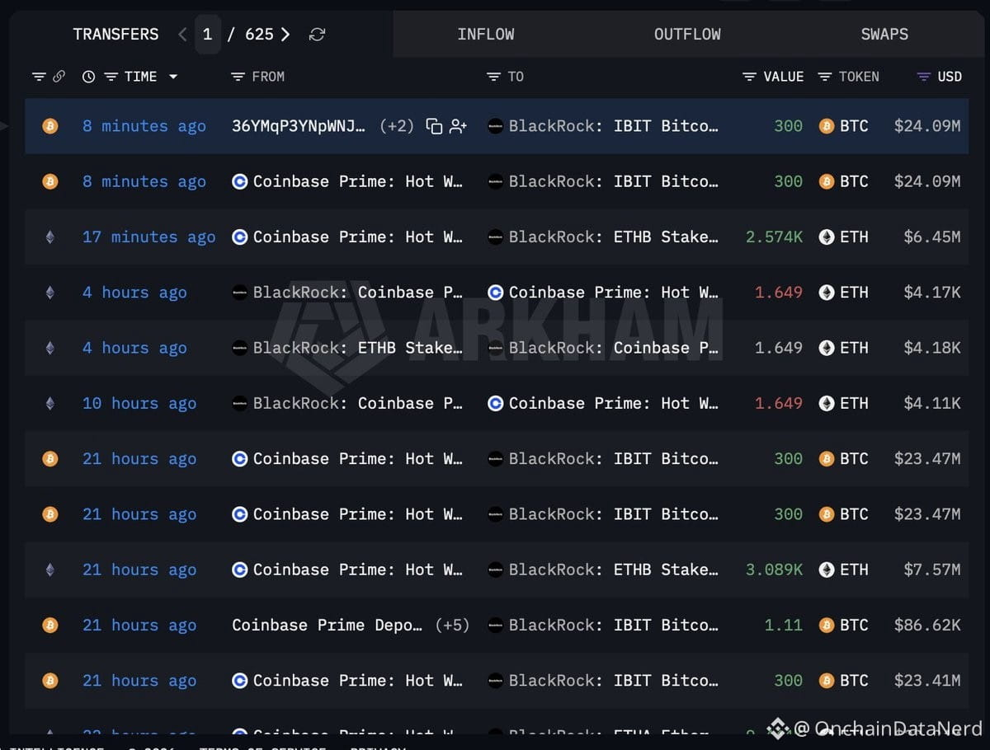Expand TIME sort dropdown arrow
The width and height of the screenshot is (990, 750).
(173, 77)
